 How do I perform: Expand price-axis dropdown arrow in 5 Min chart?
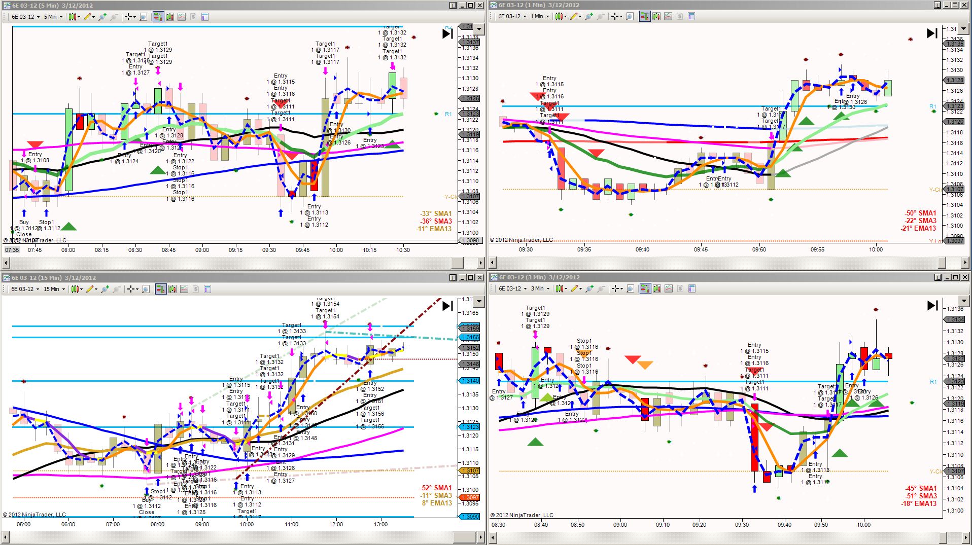pos(479,29)
